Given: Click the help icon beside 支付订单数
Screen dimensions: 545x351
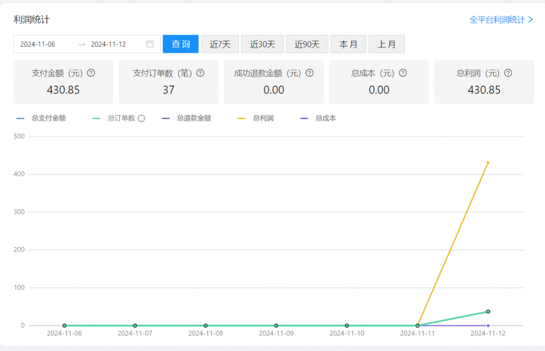Looking at the screenshot, I should [201, 73].
